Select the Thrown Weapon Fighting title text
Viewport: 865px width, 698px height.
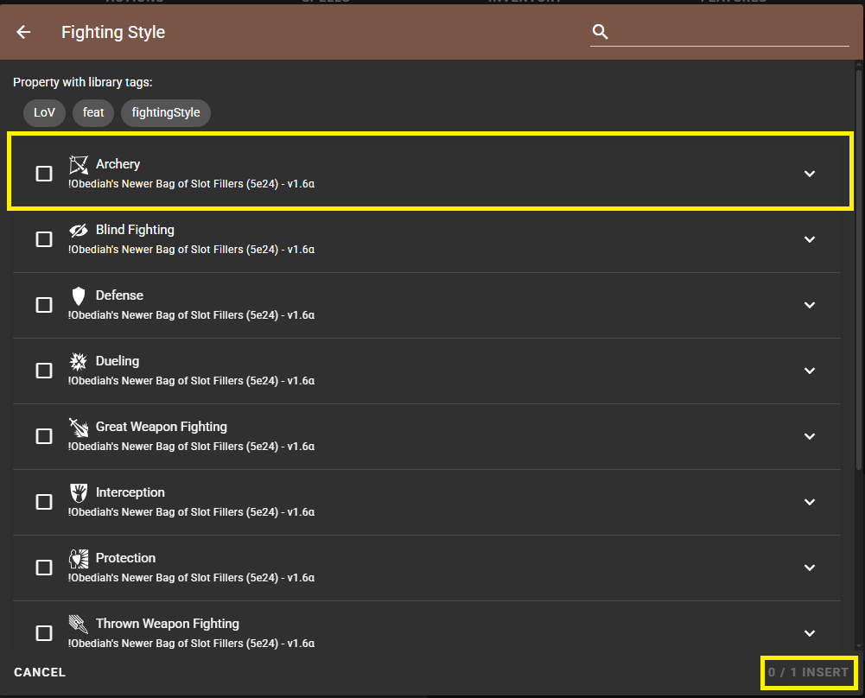168,624
